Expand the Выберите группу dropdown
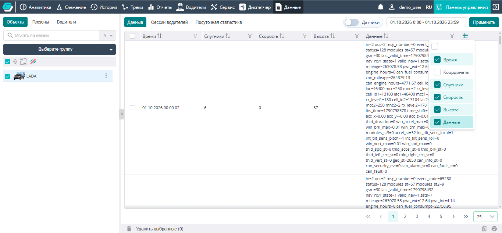 (x=60, y=49)
